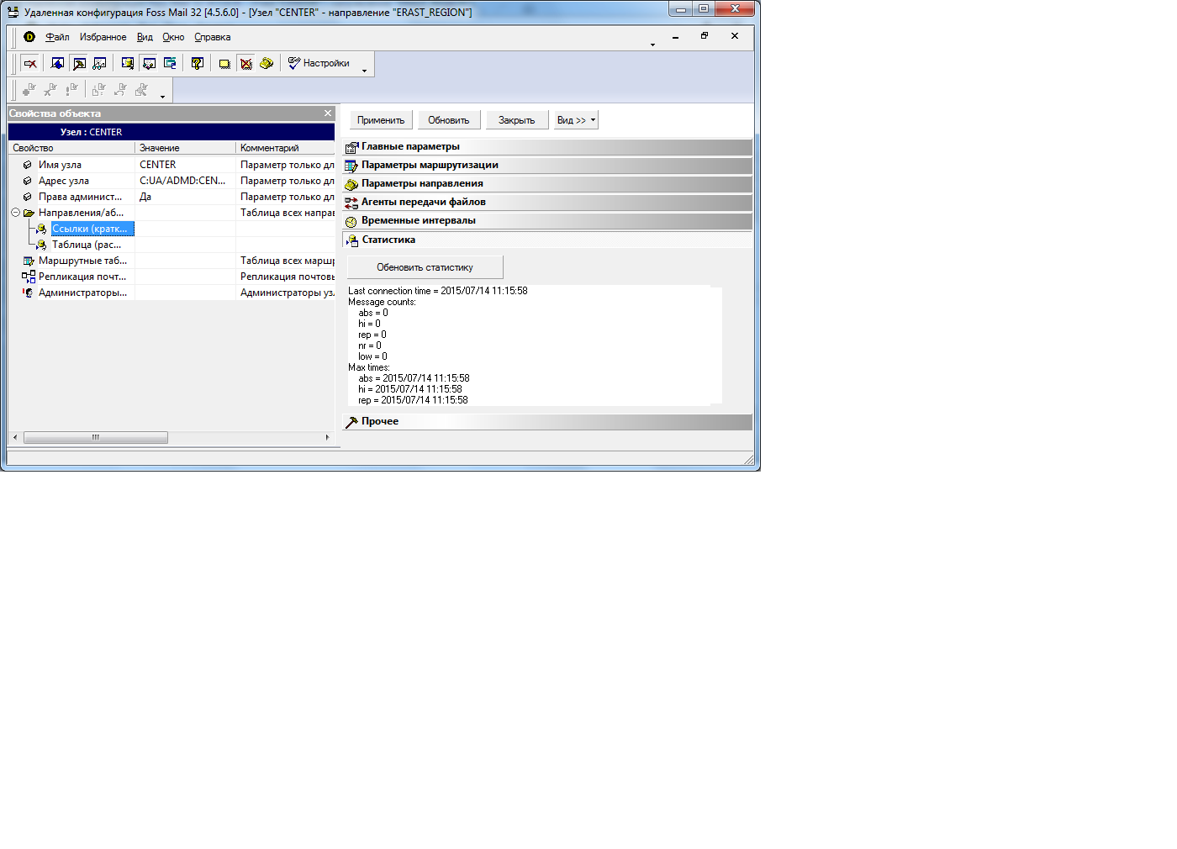
Task: Expand the Агенты передачи файлов section
Action: 547,203
